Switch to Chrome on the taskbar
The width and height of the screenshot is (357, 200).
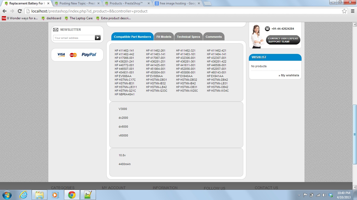[72, 195]
